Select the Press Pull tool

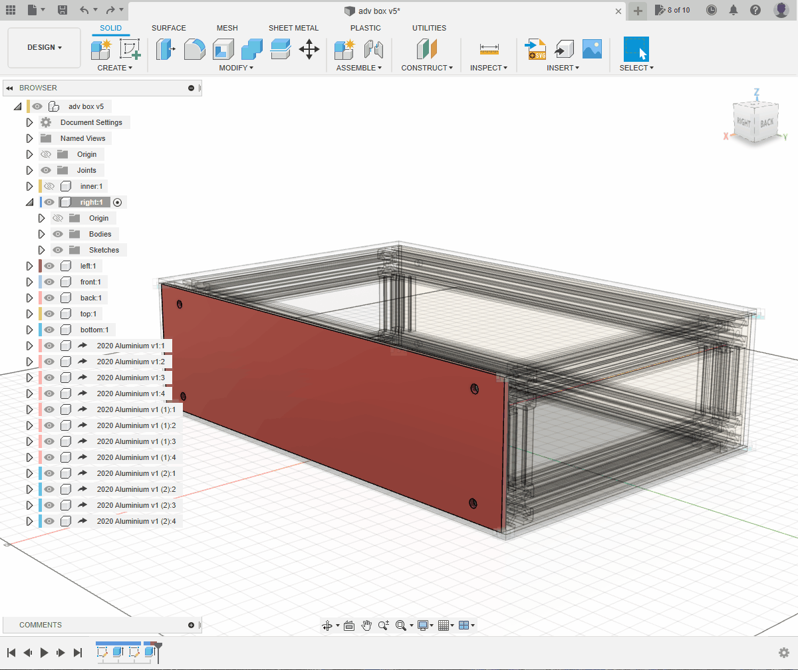[x=165, y=49]
